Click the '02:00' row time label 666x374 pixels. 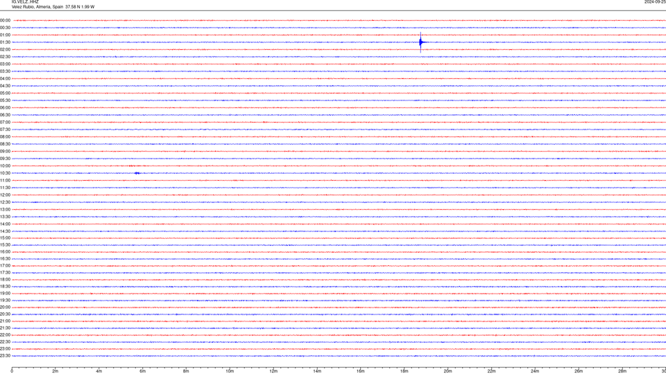tap(5, 50)
